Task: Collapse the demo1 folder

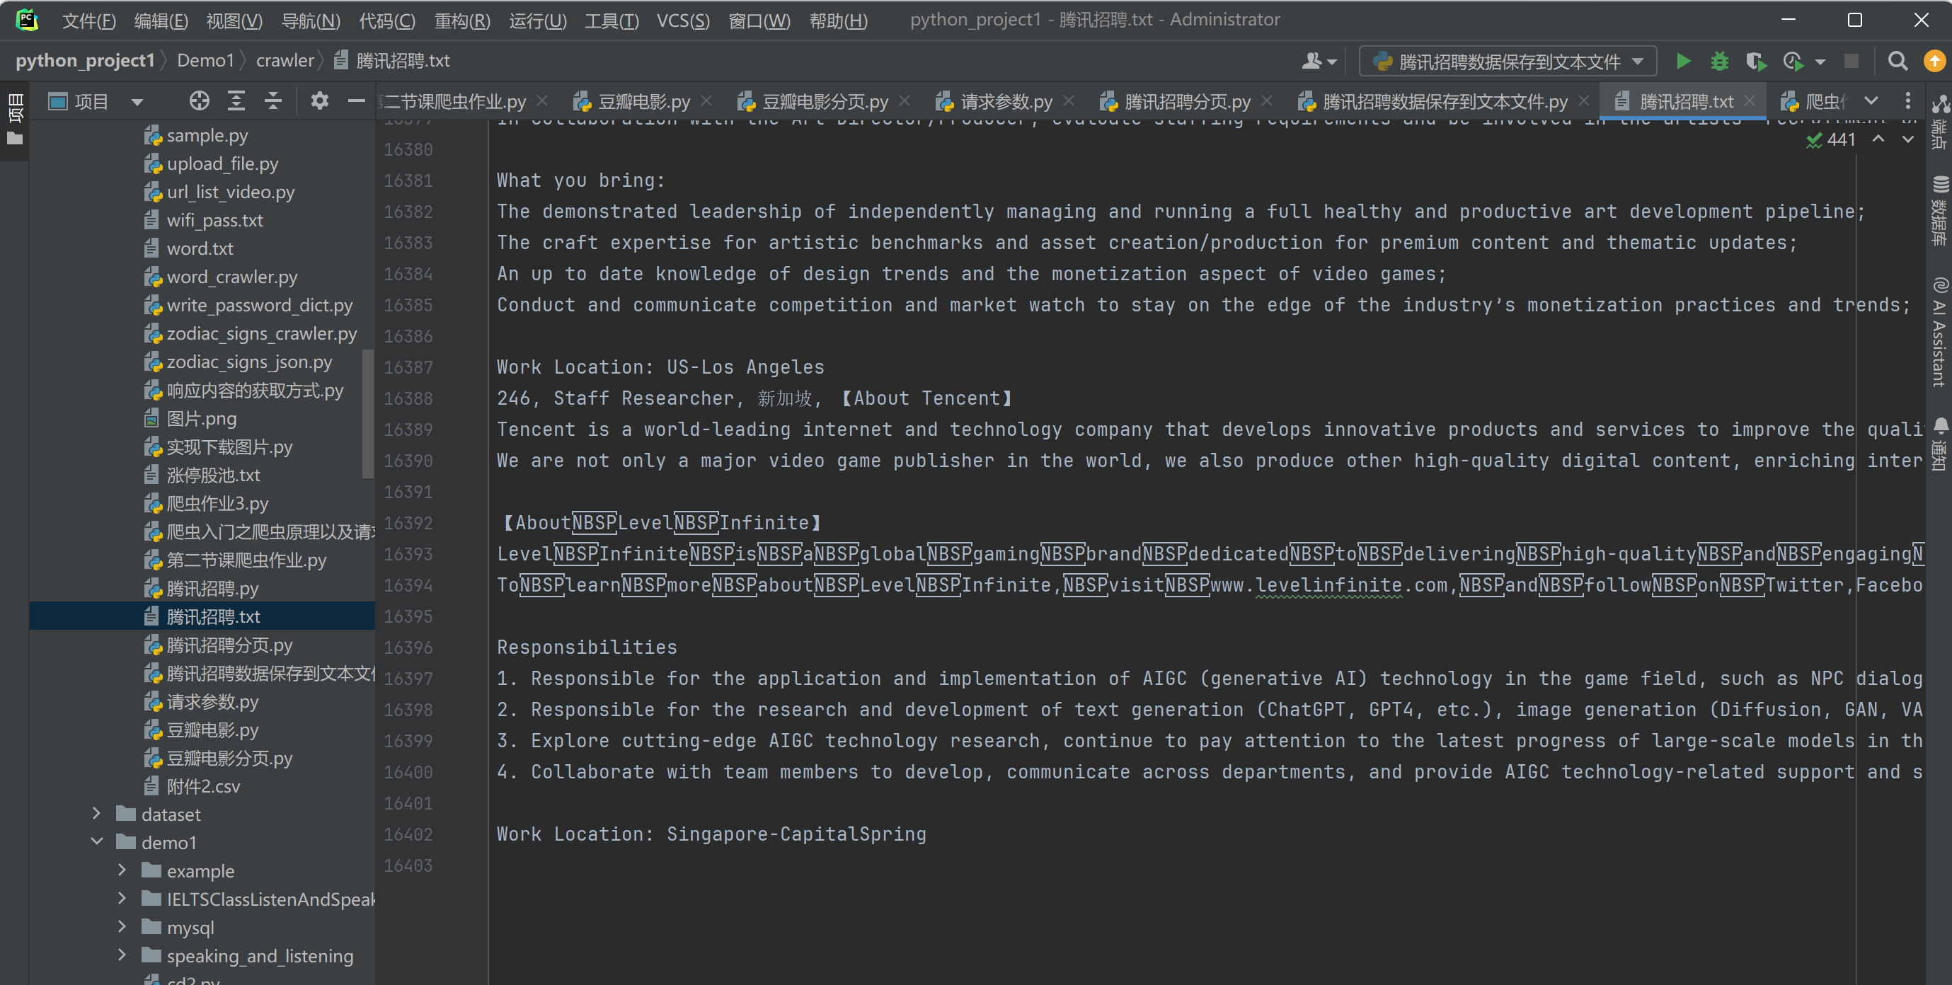Action: click(96, 842)
